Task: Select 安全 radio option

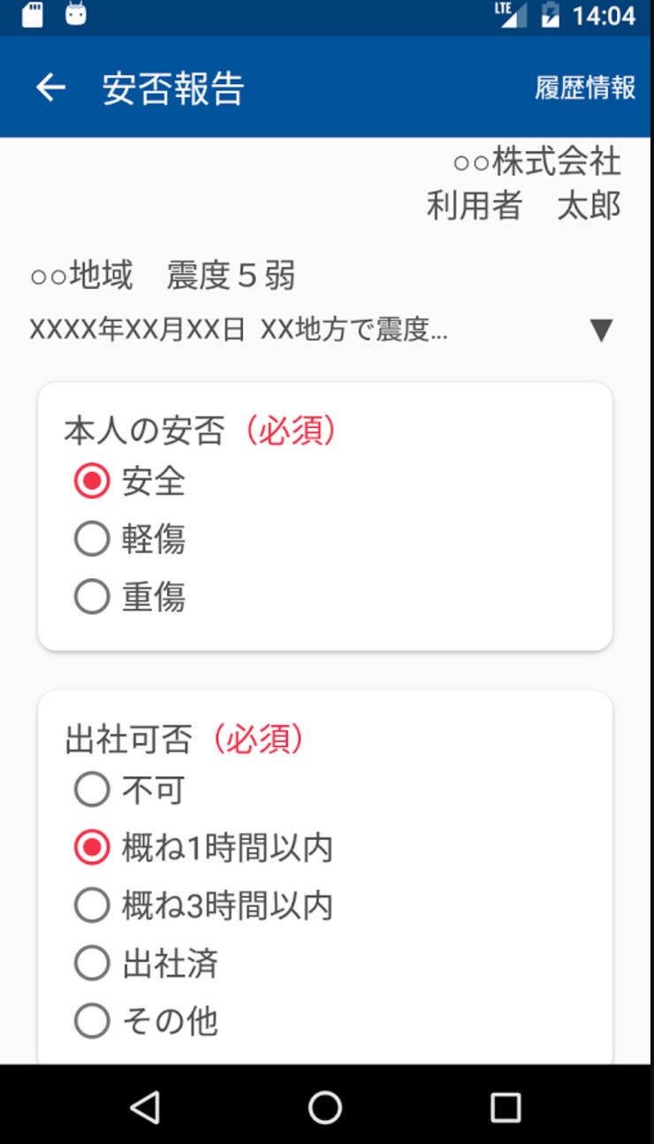Action: click(92, 482)
